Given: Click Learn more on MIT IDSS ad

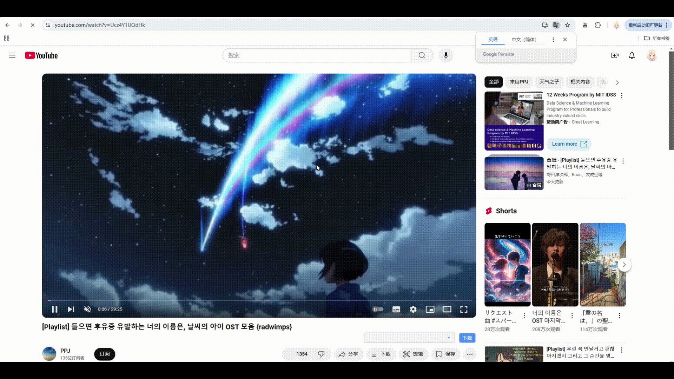Looking at the screenshot, I should click(569, 144).
